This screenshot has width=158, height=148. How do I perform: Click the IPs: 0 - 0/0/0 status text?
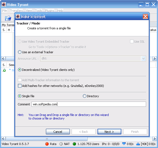pyautogui.click(x=110, y=144)
